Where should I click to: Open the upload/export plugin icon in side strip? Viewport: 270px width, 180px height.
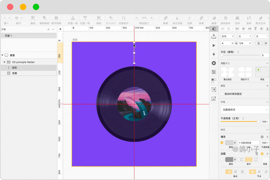point(214,36)
